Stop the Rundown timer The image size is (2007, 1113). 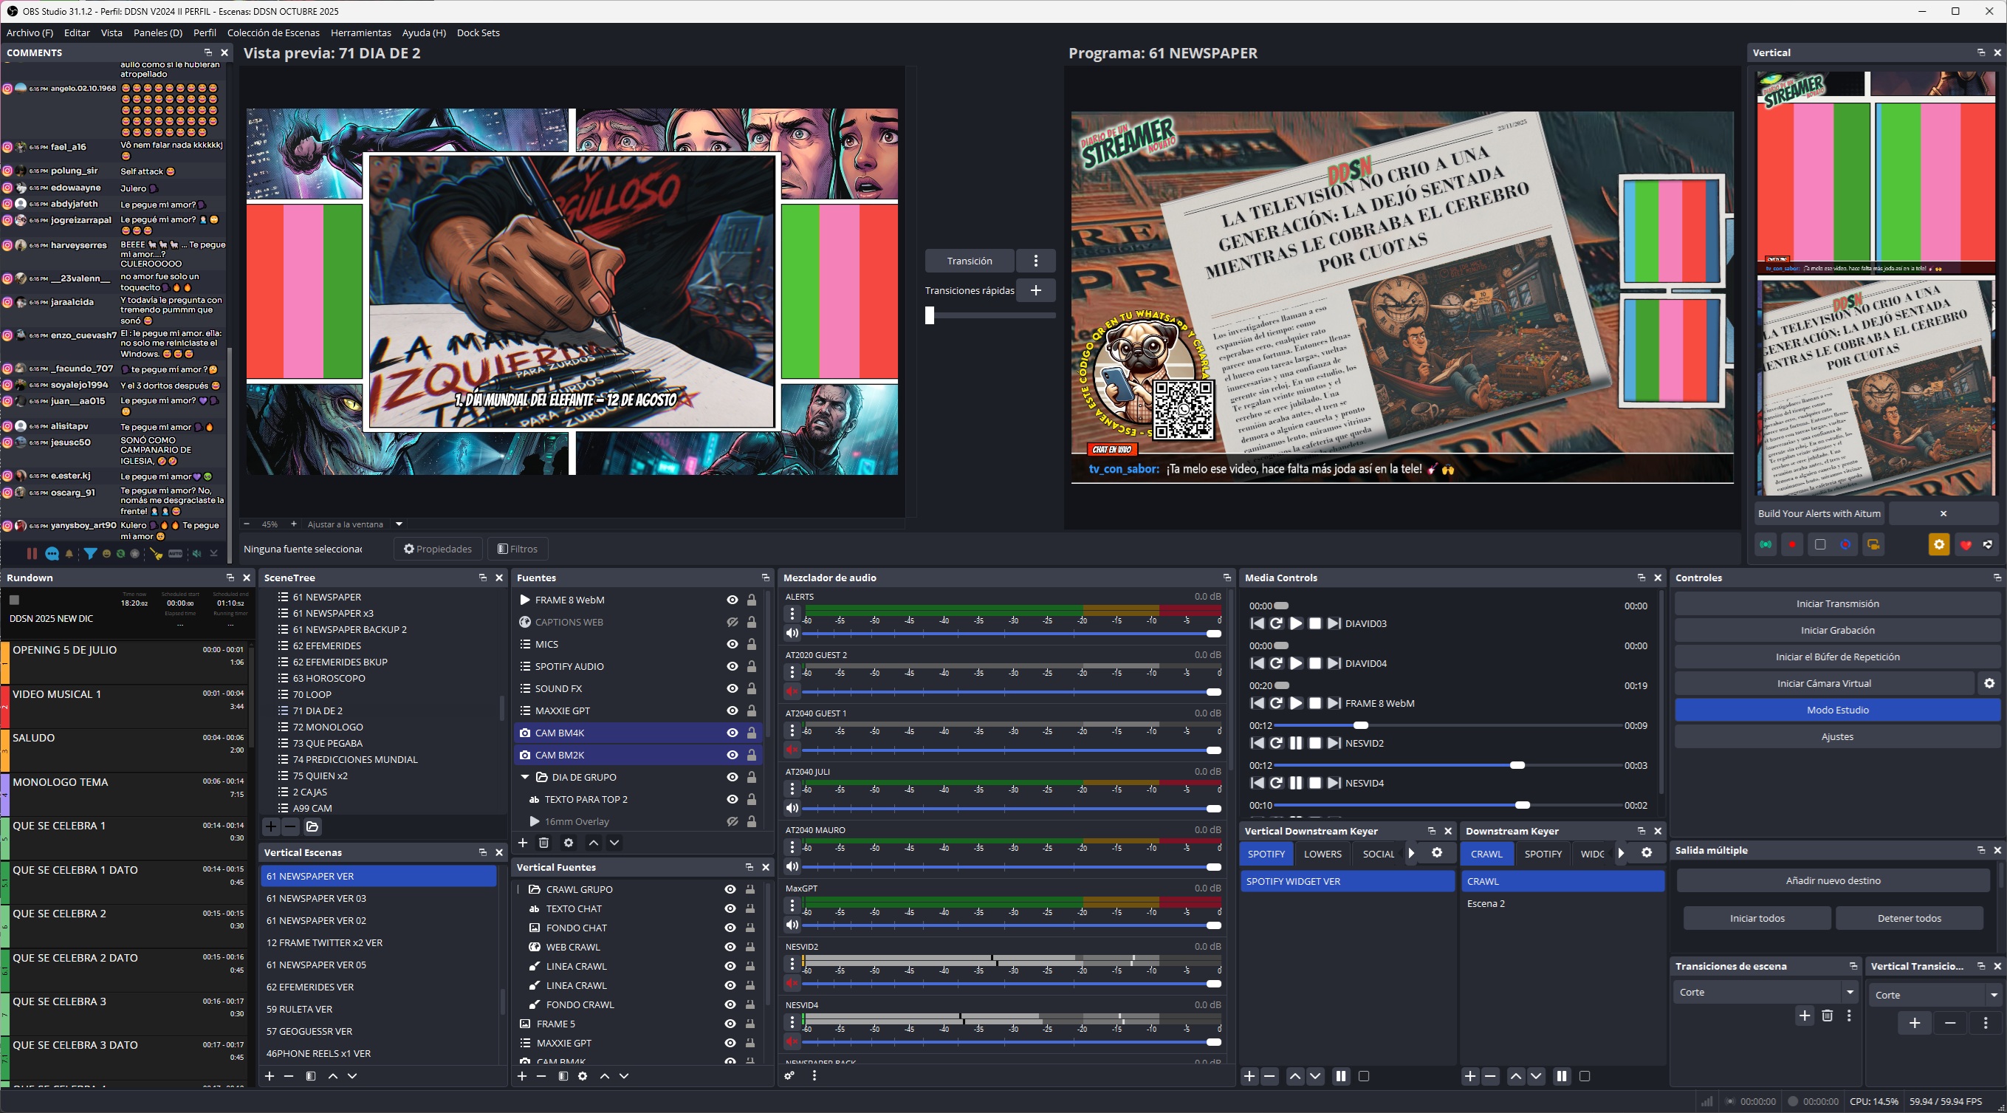pyautogui.click(x=14, y=600)
